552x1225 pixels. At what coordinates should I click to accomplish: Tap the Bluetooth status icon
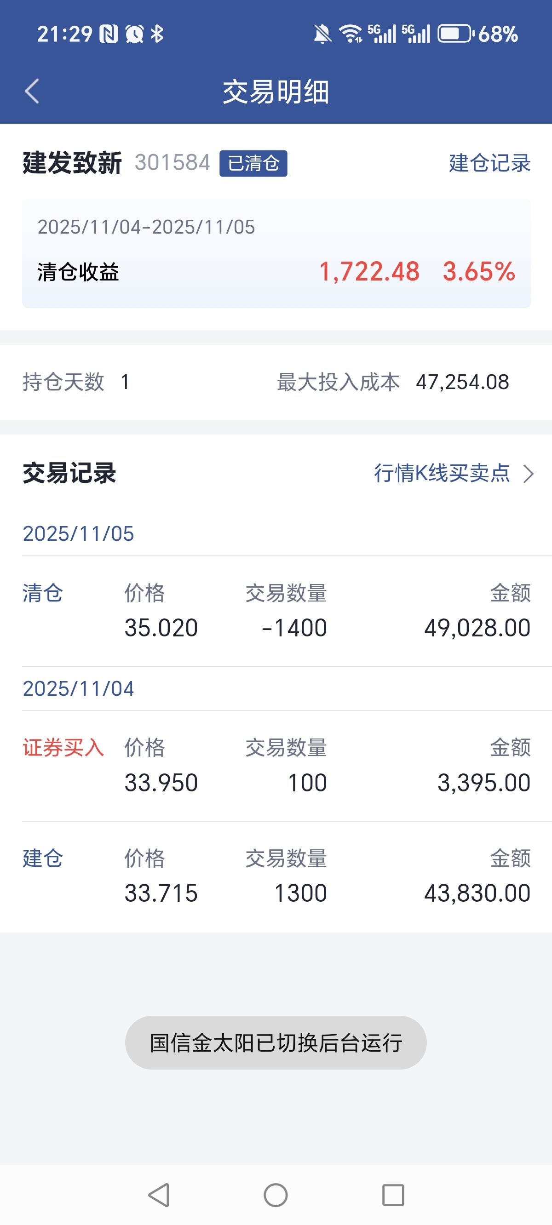coord(157,34)
